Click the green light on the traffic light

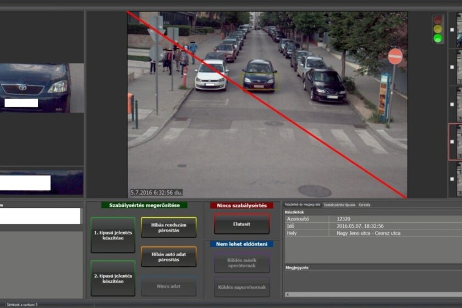tap(438, 38)
